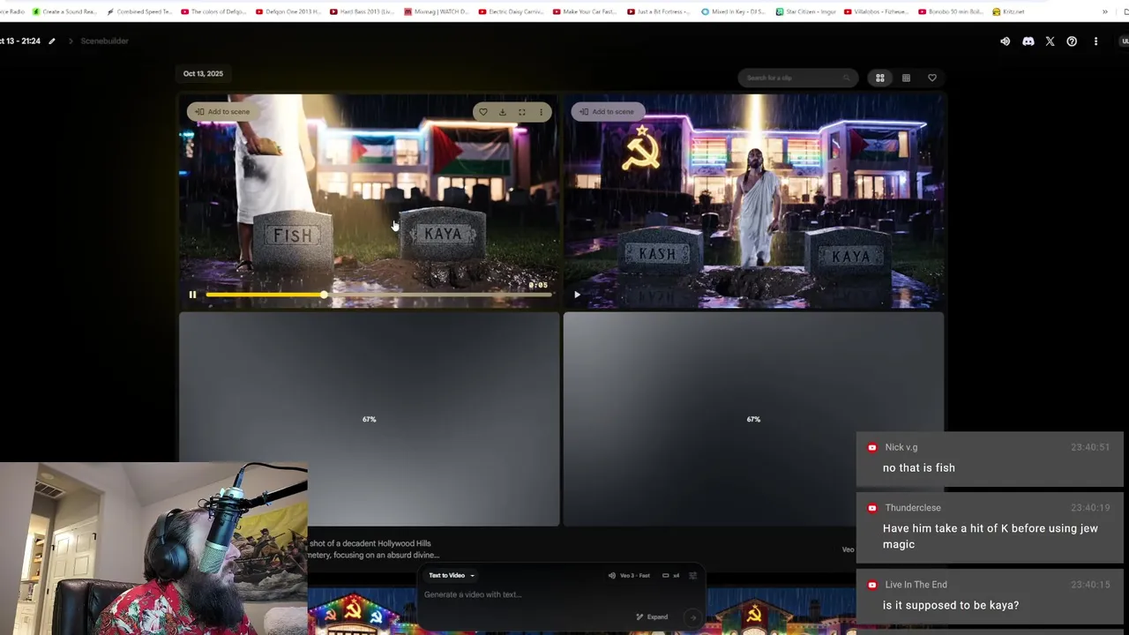Select the right generating clip at 67%
The width and height of the screenshot is (1129, 635).
pos(753,419)
